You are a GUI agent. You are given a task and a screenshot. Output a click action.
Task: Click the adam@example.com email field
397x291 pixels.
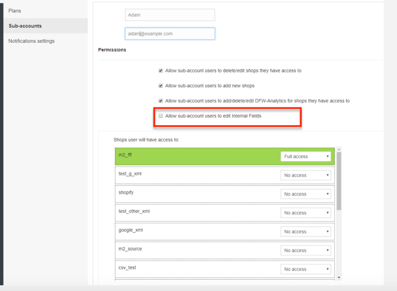point(169,34)
